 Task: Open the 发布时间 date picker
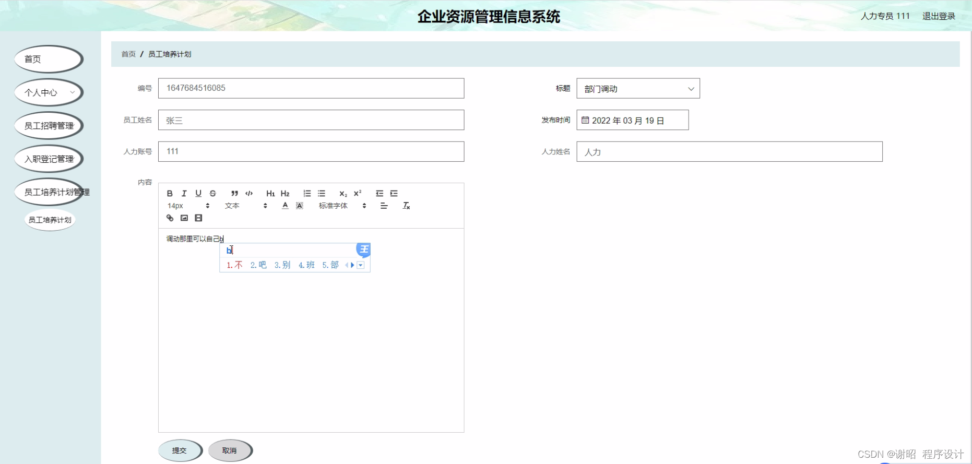pos(632,120)
